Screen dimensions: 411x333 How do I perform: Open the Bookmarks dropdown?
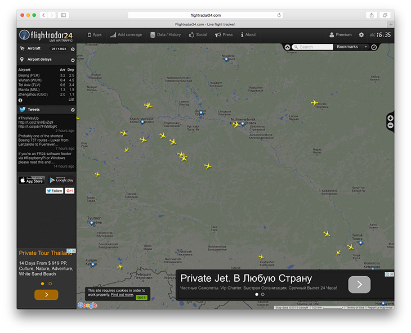click(x=350, y=47)
